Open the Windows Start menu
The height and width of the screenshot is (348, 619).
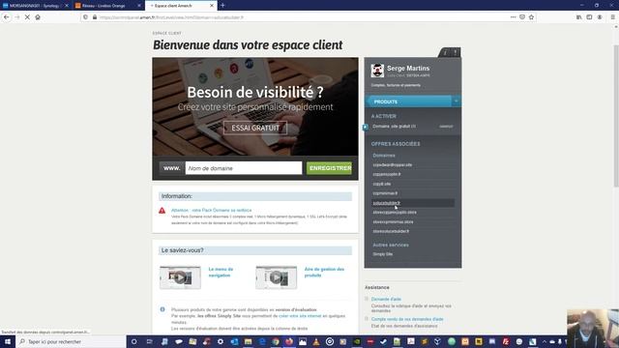[8, 341]
